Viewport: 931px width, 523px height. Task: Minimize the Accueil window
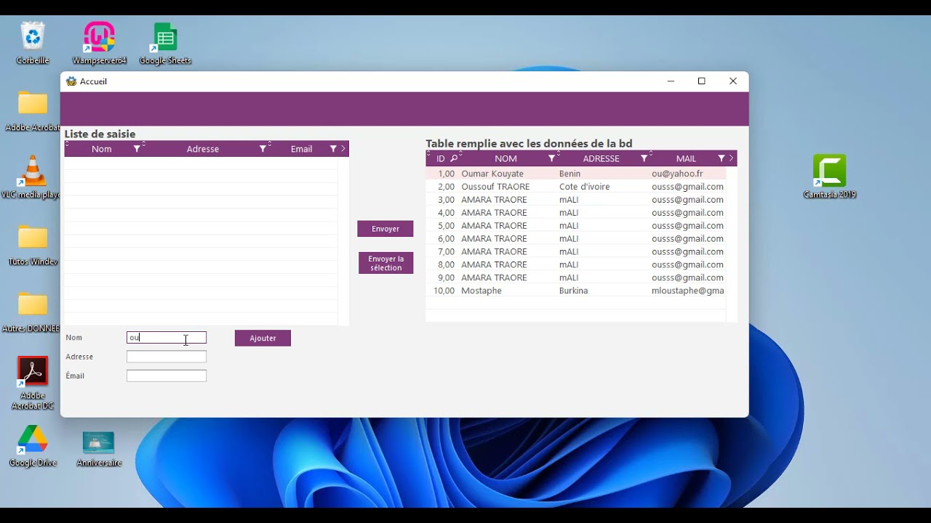pyautogui.click(x=671, y=81)
